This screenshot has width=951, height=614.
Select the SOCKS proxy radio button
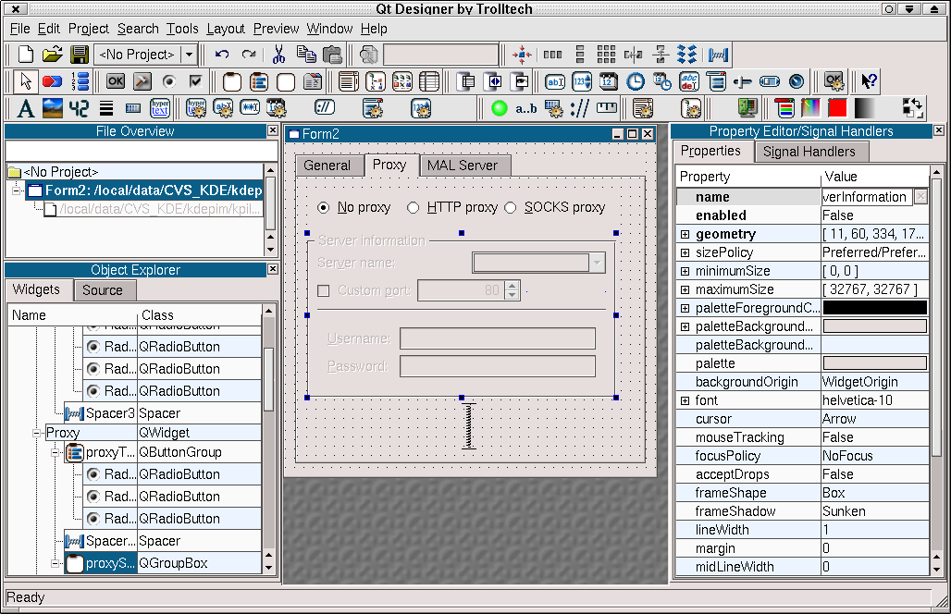[x=511, y=207]
